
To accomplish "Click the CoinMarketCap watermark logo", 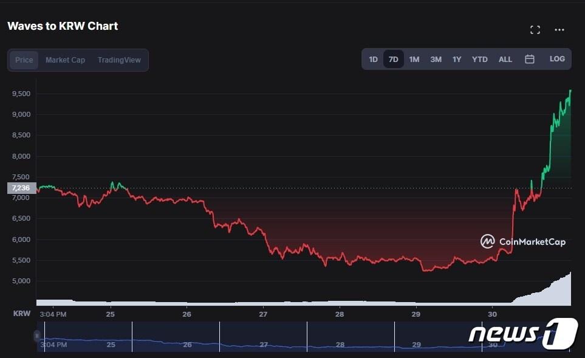I will (x=523, y=242).
